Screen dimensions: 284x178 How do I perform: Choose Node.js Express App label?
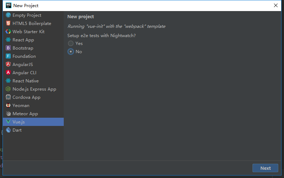[x=34, y=89]
